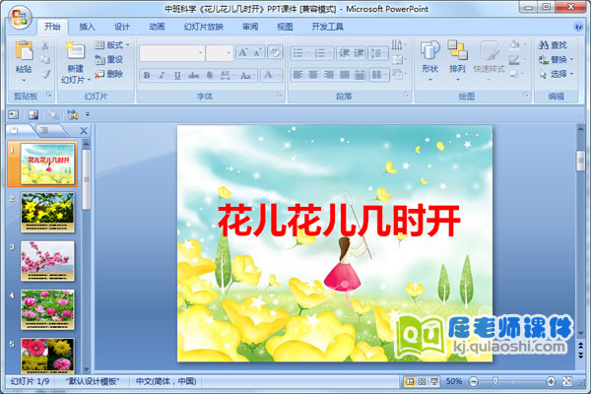Click 50% zoom level text
Screen dimensions: 591x394
tap(454, 381)
